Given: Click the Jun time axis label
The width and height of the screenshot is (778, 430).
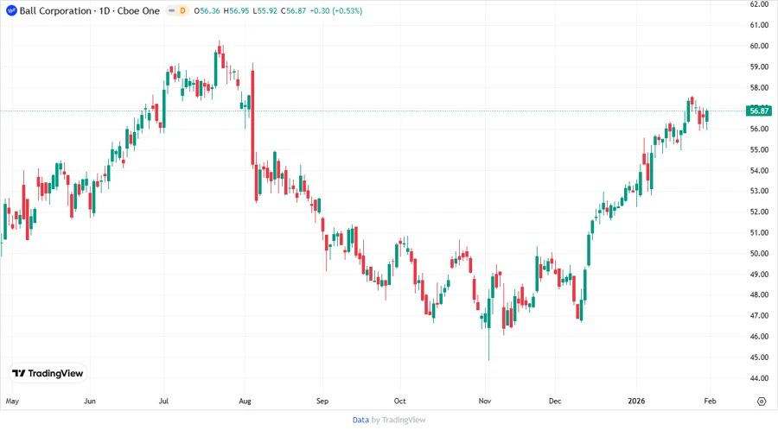Looking at the screenshot, I should point(90,401).
